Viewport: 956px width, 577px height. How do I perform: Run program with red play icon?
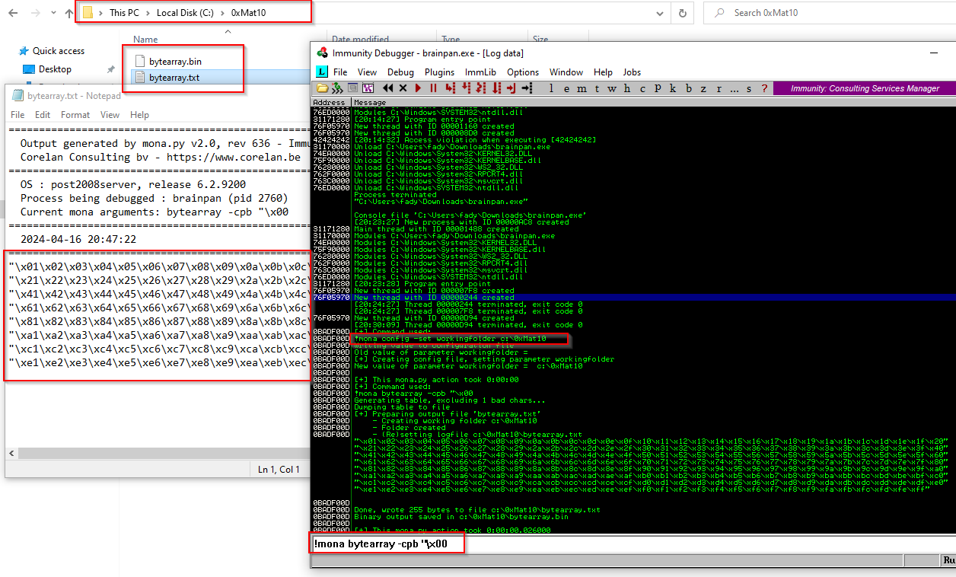click(x=419, y=88)
